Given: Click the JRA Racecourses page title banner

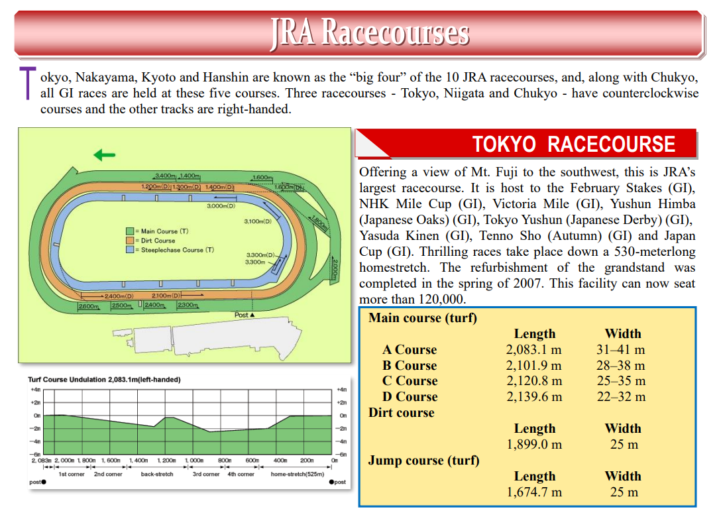Looking at the screenshot, I should tap(360, 34).
